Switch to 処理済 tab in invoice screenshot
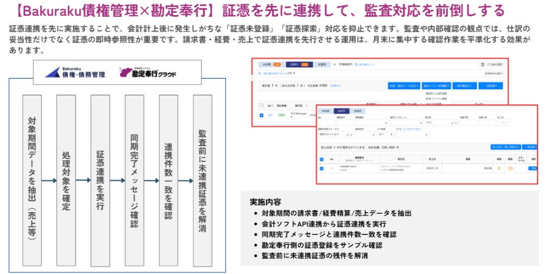556x274 pixels. coord(322,64)
